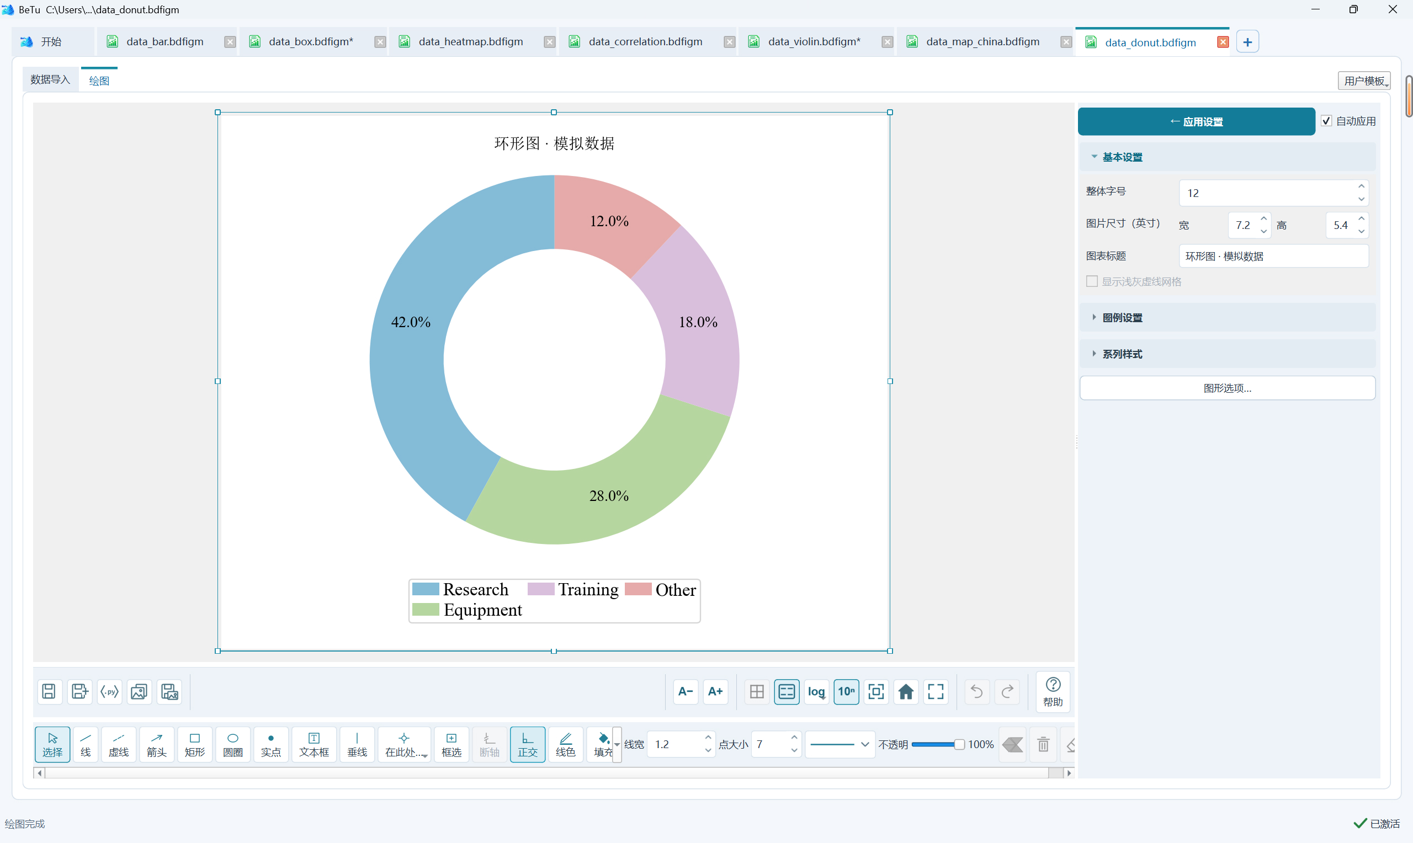Click the home reset view icon
The height and width of the screenshot is (843, 1413).
point(906,691)
